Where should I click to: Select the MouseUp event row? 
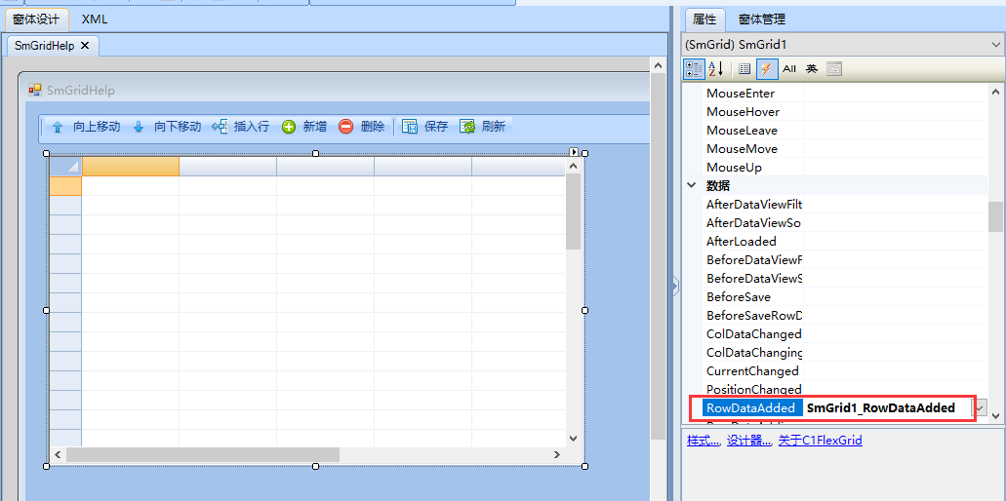tap(844, 168)
